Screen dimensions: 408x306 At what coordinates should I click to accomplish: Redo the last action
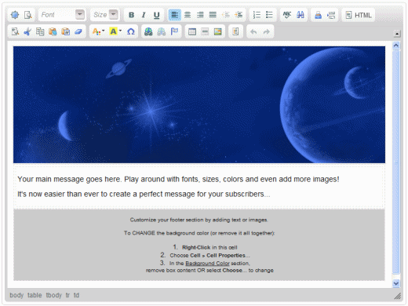(x=266, y=31)
